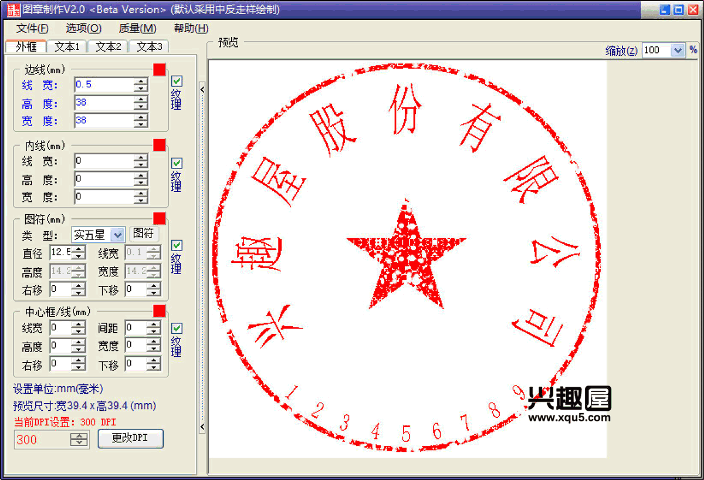Click the 中心框/线 线宽 spinner arrows
The width and height of the screenshot is (704, 480).
79,328
